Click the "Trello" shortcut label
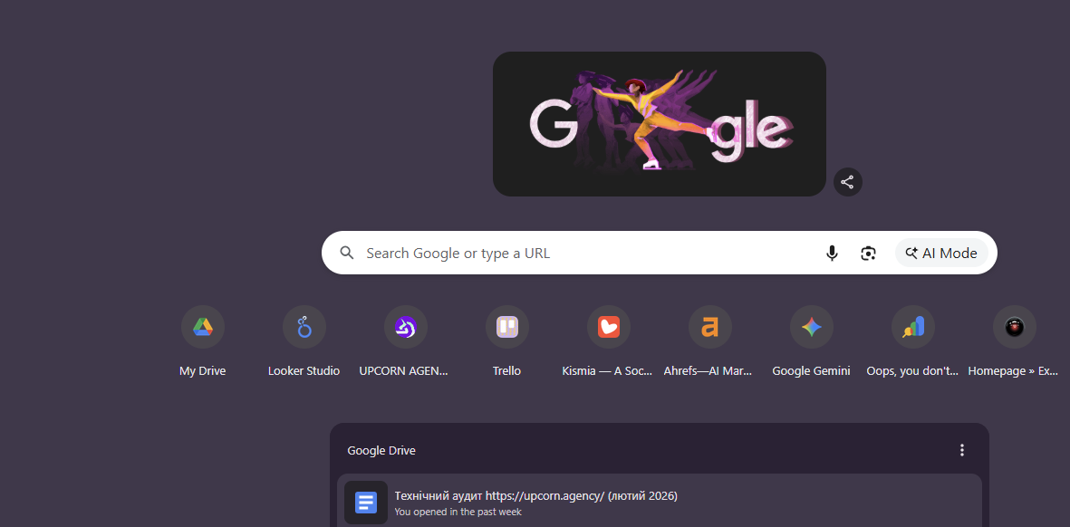Image resolution: width=1070 pixels, height=527 pixels. coord(507,371)
